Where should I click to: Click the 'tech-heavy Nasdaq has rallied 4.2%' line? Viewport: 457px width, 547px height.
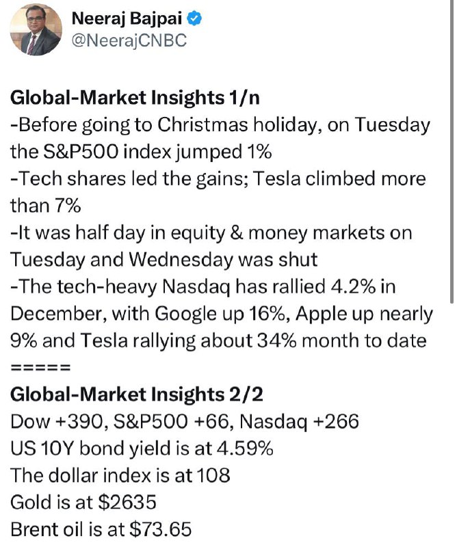tap(203, 287)
